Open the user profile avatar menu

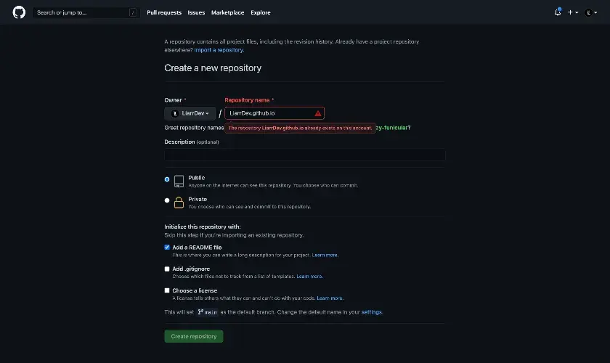[x=591, y=12]
